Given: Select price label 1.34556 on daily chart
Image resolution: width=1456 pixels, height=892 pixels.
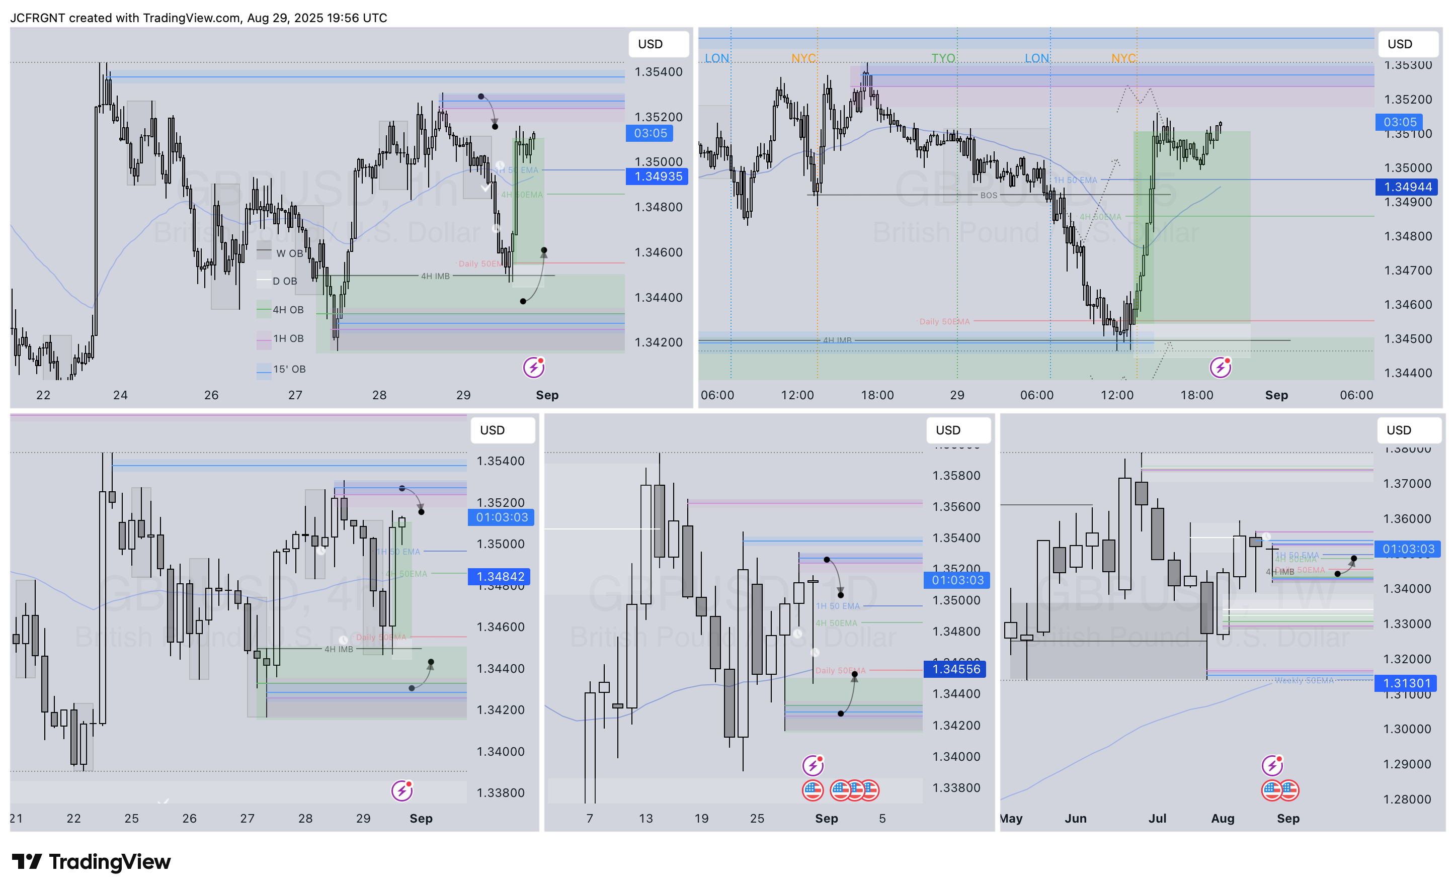Looking at the screenshot, I should (x=955, y=669).
